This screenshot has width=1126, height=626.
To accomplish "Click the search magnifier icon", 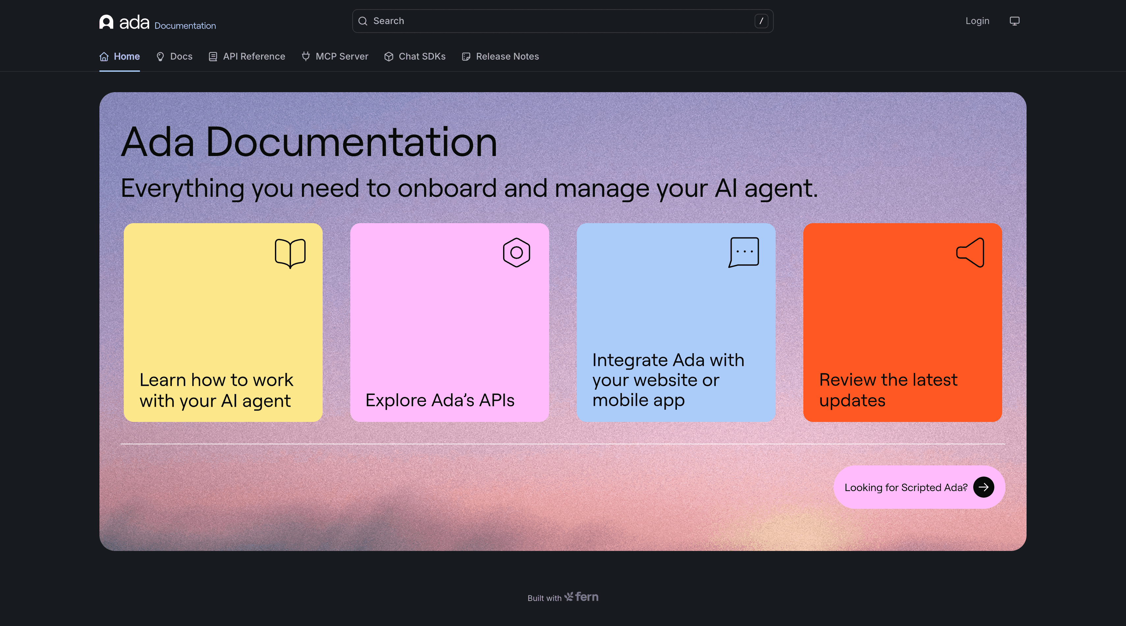I will pos(363,21).
